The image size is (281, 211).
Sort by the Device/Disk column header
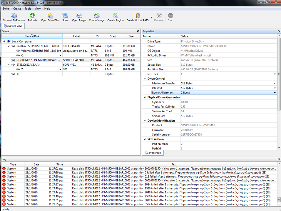tap(32, 36)
